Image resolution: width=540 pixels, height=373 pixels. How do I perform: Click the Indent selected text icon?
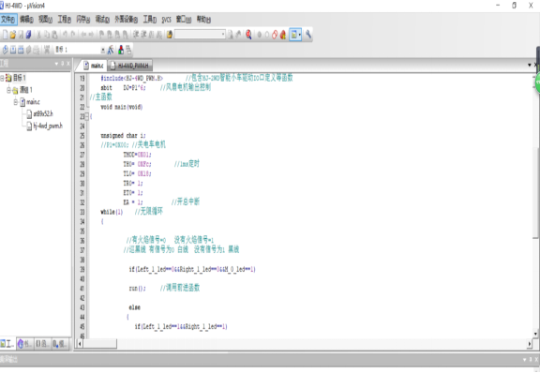point(136,35)
